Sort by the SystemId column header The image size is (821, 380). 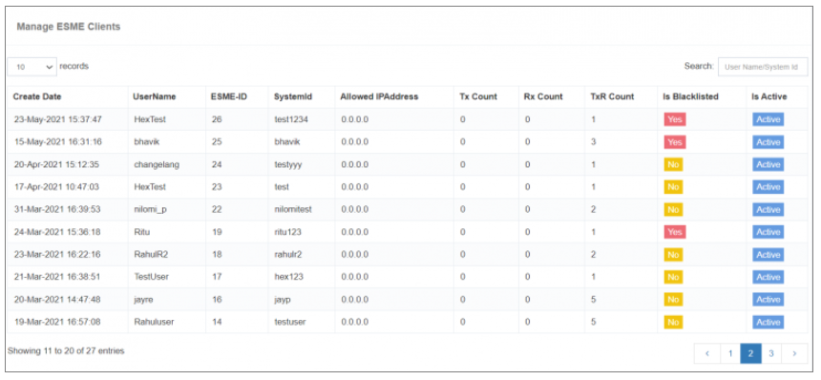pos(293,96)
